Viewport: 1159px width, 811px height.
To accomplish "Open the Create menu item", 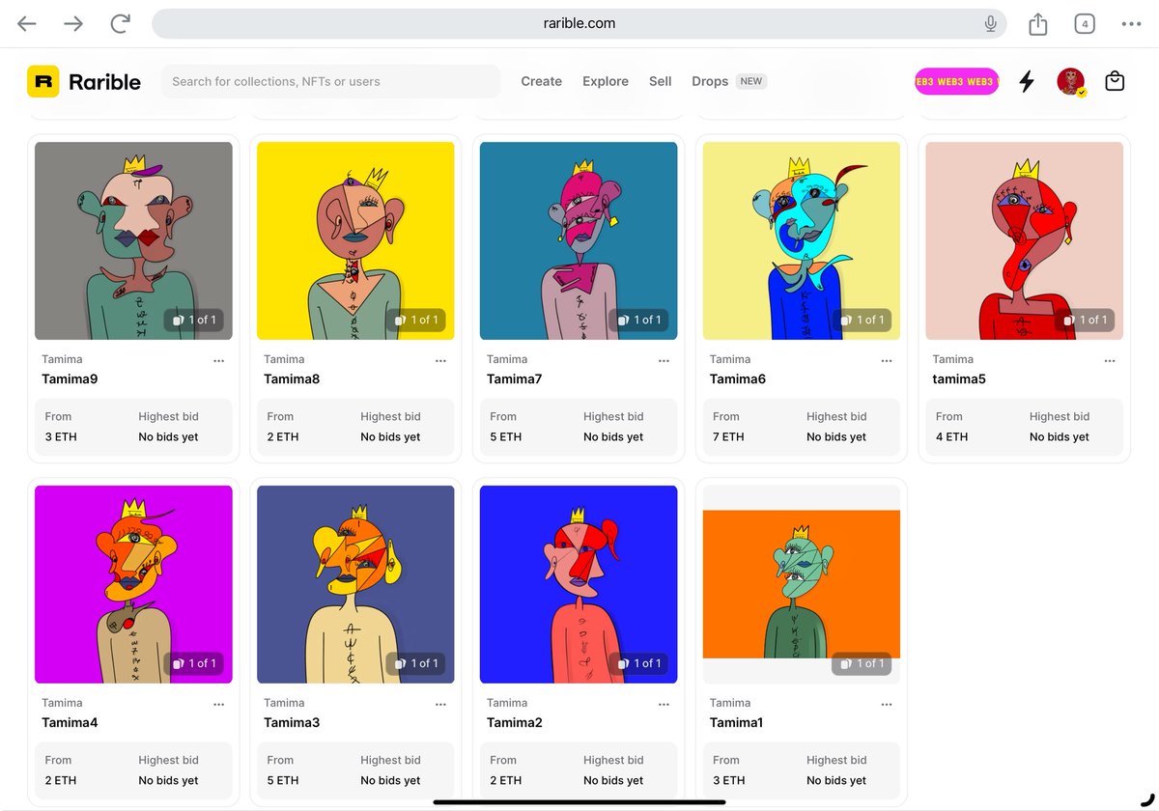I will (x=541, y=82).
